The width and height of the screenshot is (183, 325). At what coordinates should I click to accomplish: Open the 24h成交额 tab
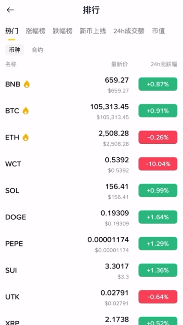tap(129, 31)
